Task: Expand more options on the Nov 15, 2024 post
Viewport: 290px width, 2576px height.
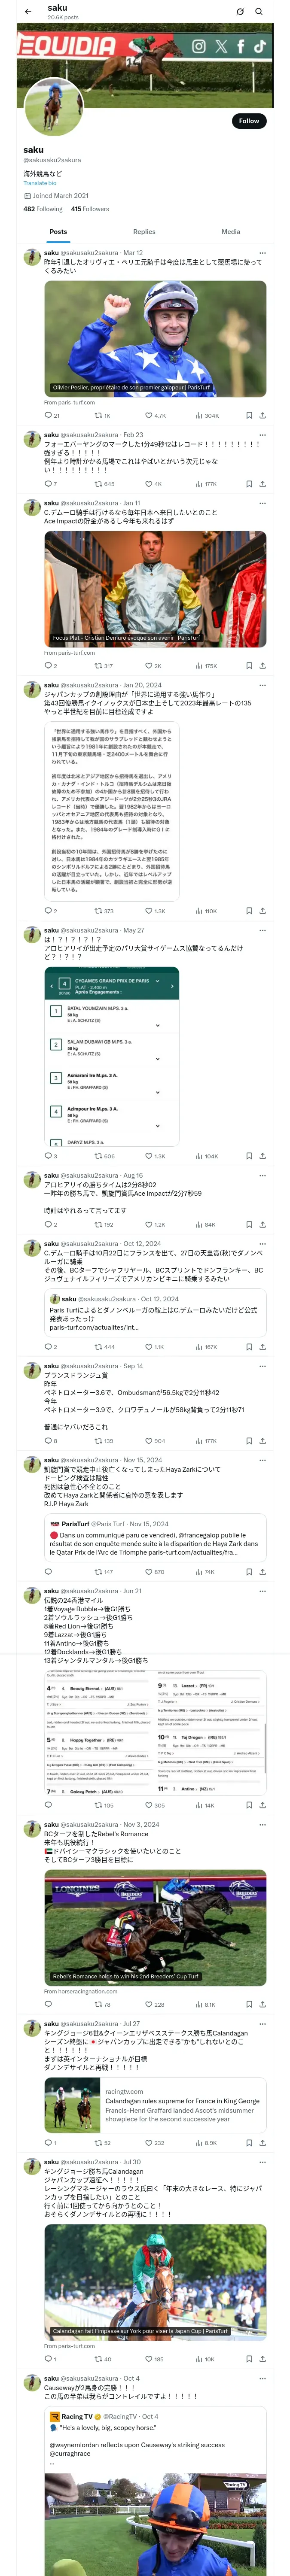Action: click(262, 1460)
